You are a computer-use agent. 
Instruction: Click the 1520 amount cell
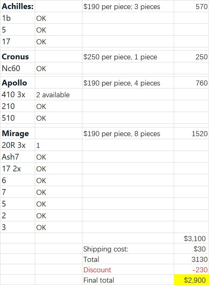coord(191,133)
